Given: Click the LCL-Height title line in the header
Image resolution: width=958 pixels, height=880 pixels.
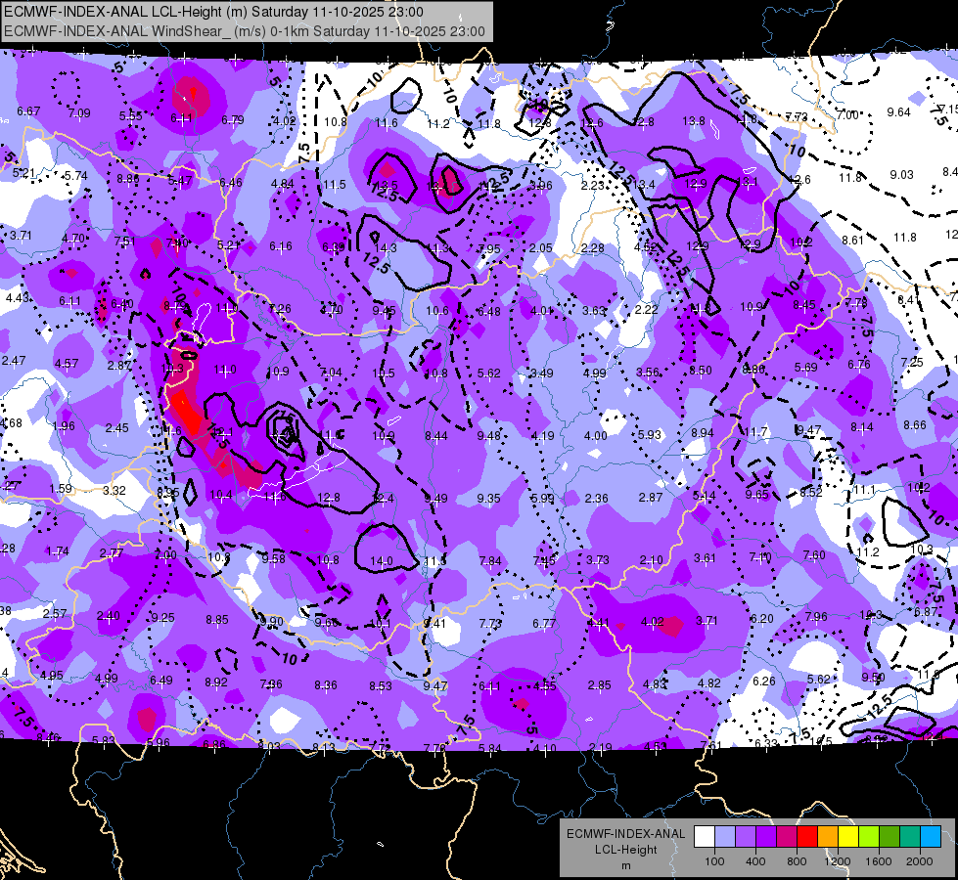Looking at the screenshot, I should pyautogui.click(x=213, y=12).
